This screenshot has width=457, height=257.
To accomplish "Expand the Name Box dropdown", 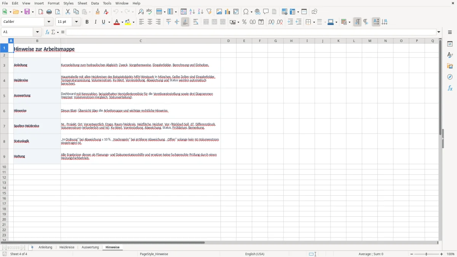I will point(37,32).
